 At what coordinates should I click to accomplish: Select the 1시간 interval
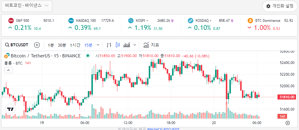[x=75, y=45]
